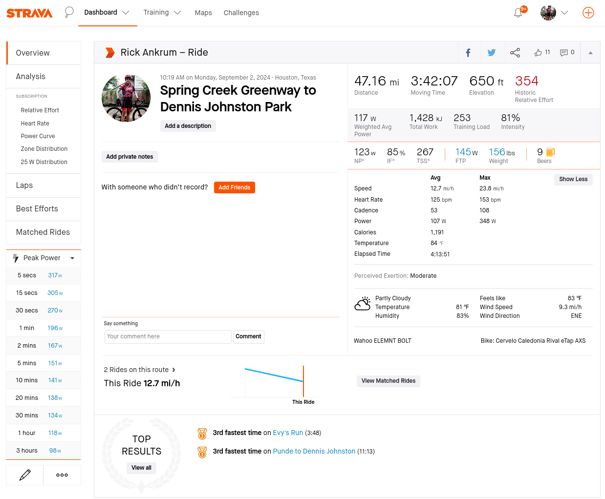Viewport: 605px width, 499px height.
Task: Click View all top results
Action: (x=141, y=468)
